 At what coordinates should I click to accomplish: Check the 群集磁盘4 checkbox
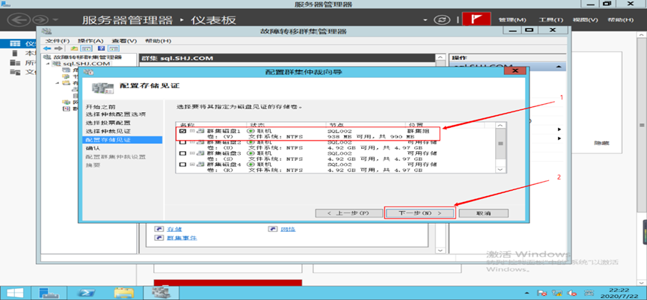[183, 165]
